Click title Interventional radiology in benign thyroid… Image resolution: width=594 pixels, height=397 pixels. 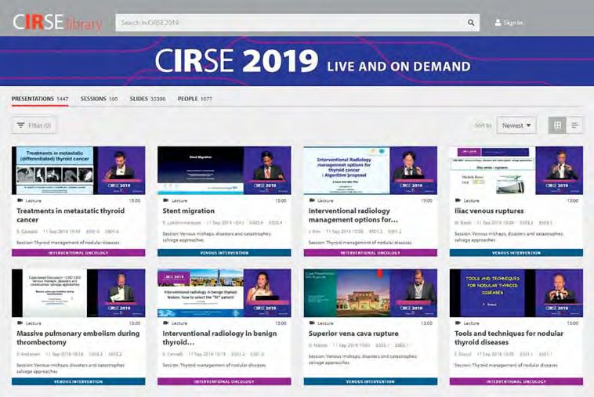219,337
